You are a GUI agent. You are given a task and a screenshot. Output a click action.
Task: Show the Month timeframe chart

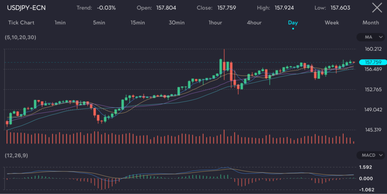pos(370,23)
